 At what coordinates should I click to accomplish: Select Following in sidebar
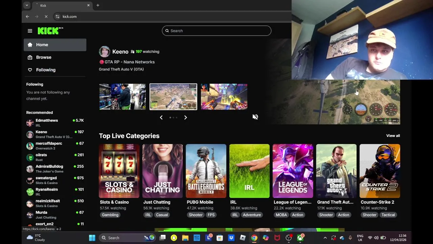55,70
